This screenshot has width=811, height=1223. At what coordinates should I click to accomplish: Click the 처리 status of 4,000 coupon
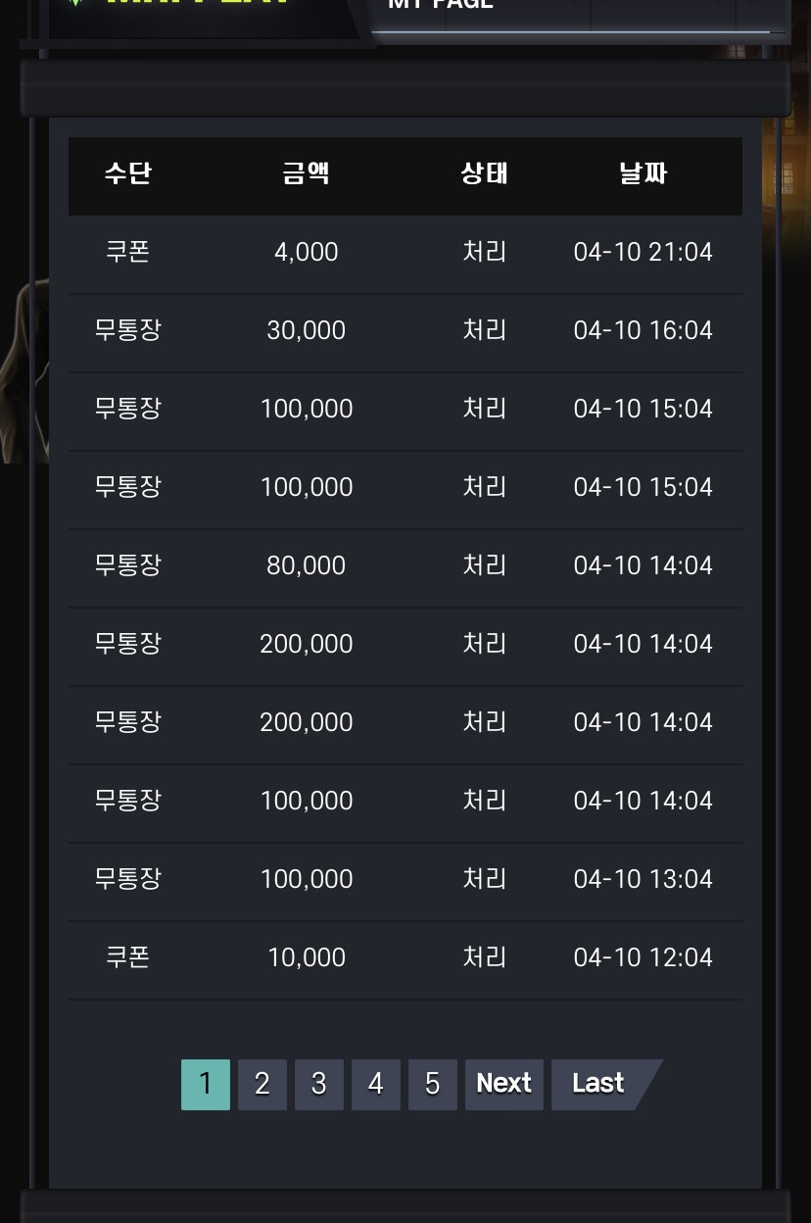[484, 252]
